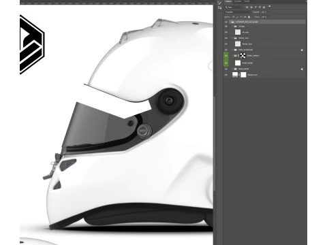This screenshot has height=245, width=327.
Task: Click the Background layer's mask thumbnail
Action: coord(243,75)
